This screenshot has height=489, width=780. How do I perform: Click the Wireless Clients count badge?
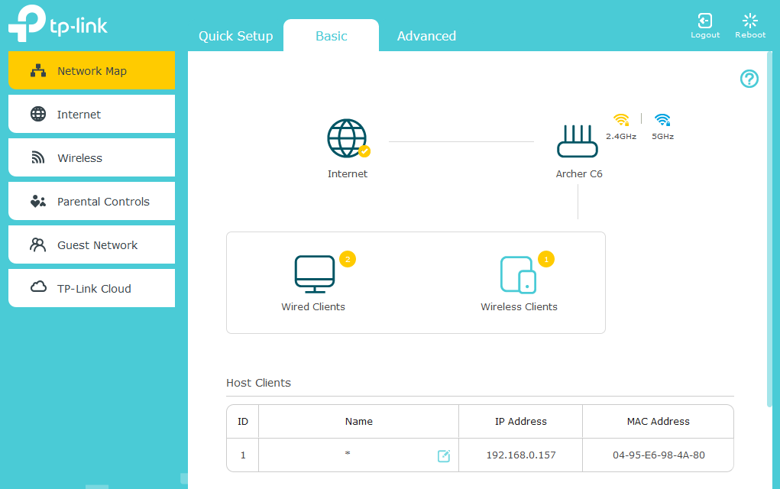click(546, 259)
